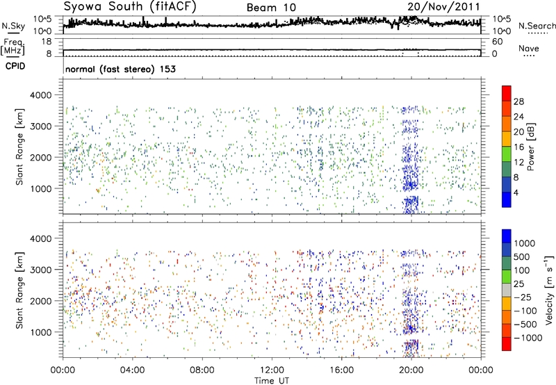Click the '4000' tick on the power panel axis
The image size is (556, 385).
[40, 95]
